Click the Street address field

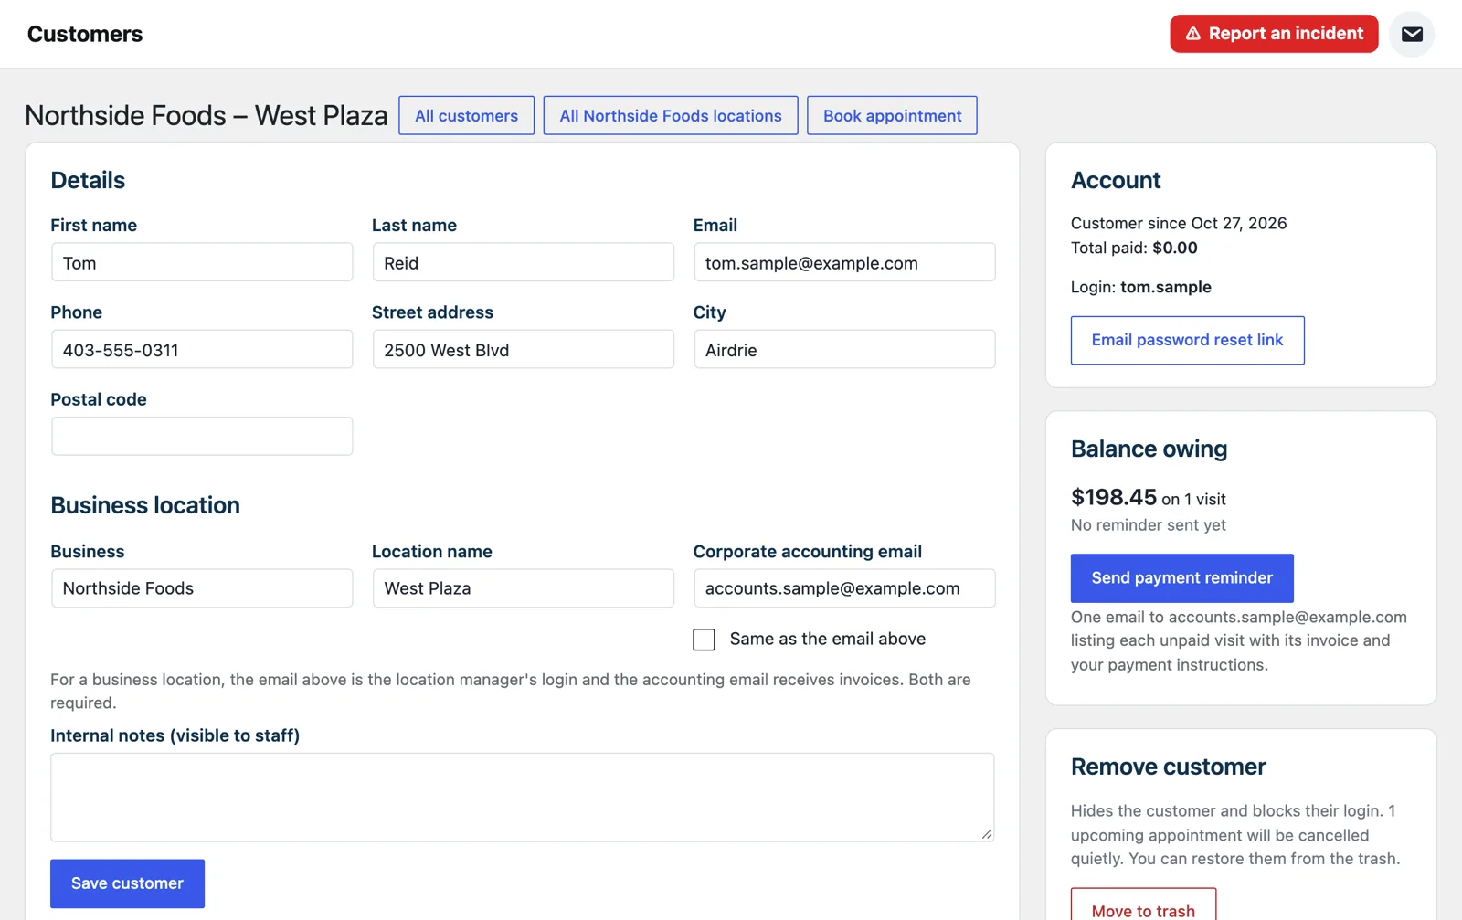(x=523, y=349)
